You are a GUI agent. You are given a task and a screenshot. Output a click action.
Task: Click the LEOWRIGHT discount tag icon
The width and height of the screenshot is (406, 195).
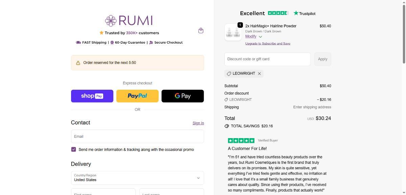pos(229,73)
